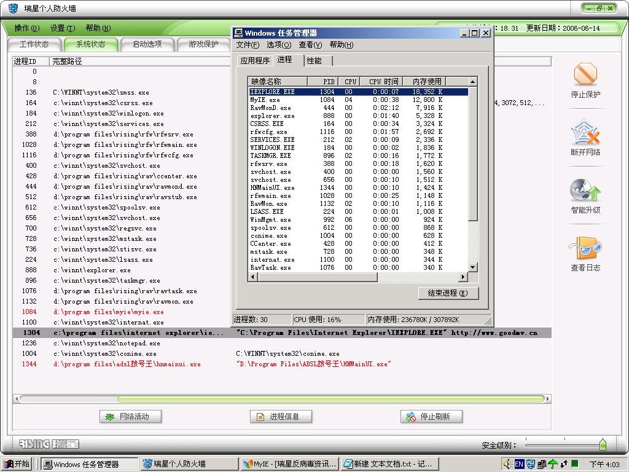
Task: Click the 停止刷新 button
Action: tap(431, 417)
